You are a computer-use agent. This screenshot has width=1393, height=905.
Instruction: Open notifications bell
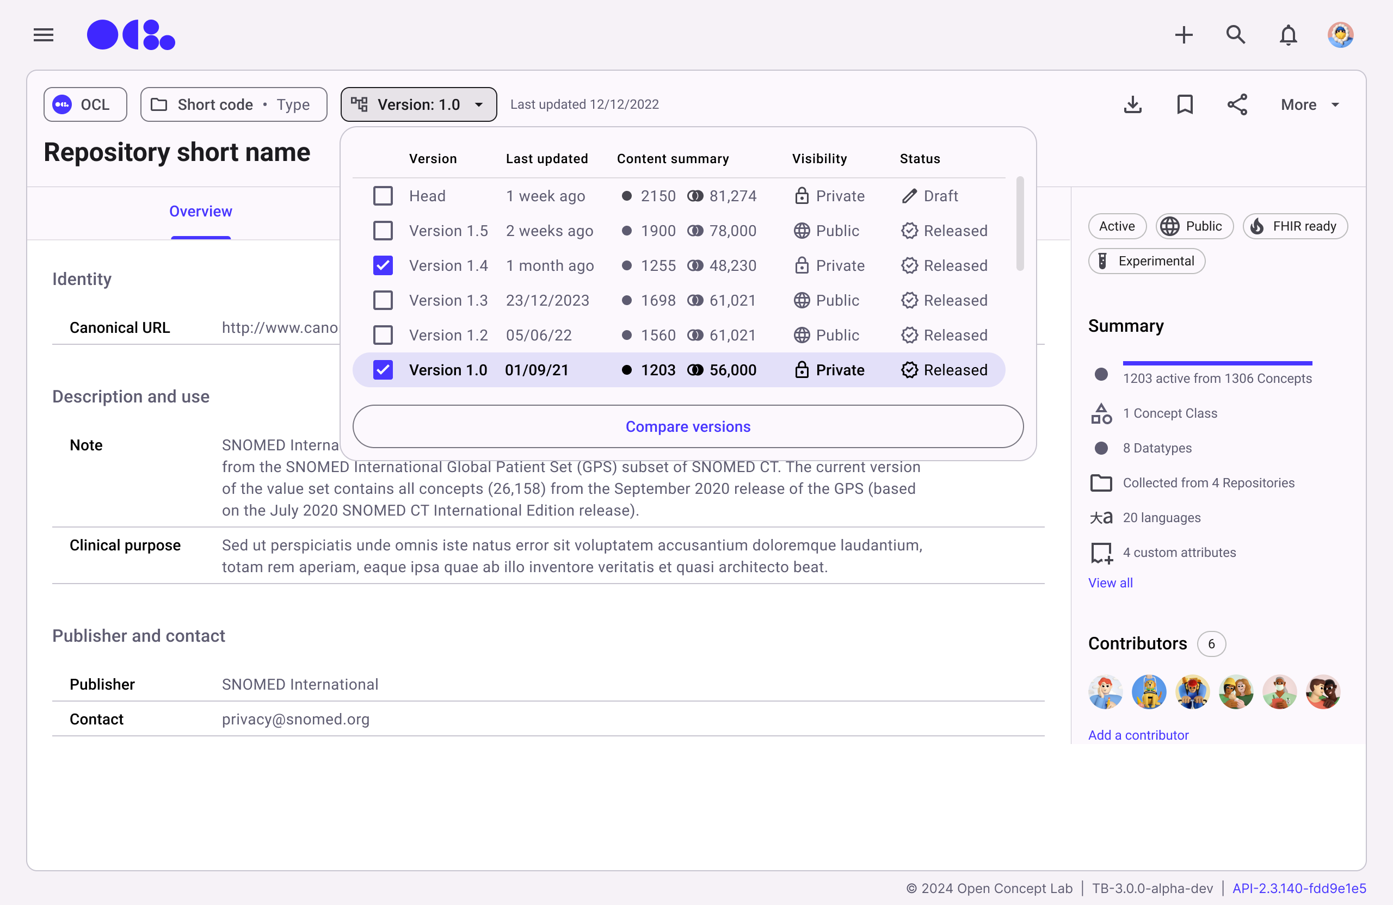coord(1287,35)
